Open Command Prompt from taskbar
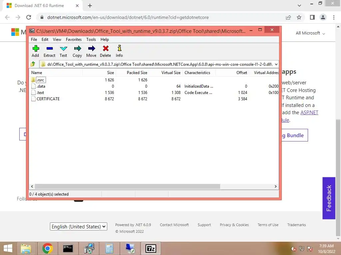The image size is (341, 255). (68, 248)
